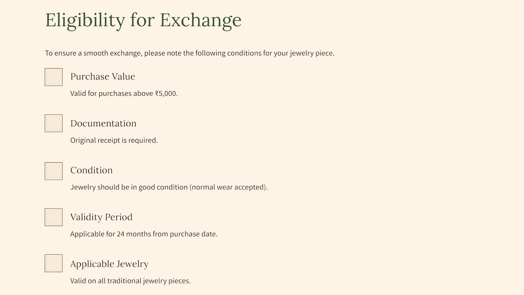Click 'Original receipt is required' text

click(x=114, y=140)
